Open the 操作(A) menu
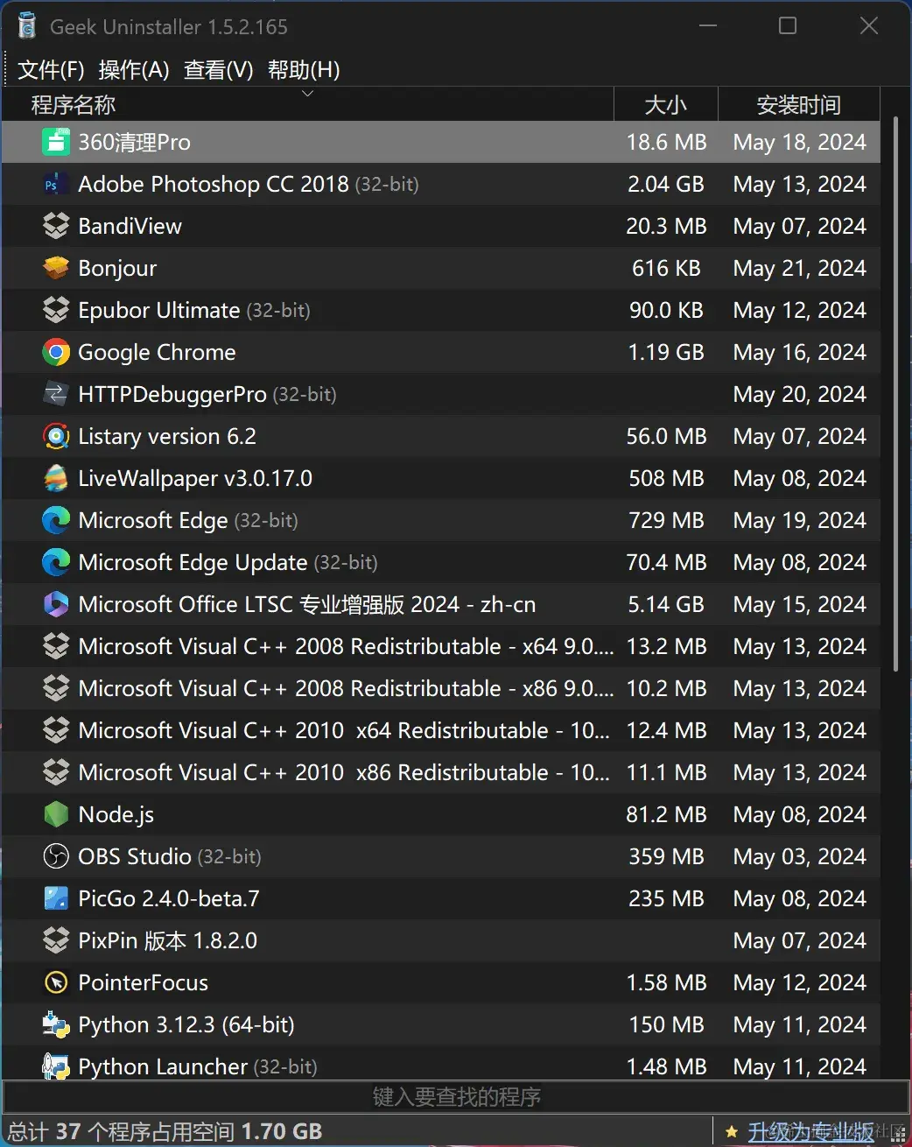 tap(134, 70)
